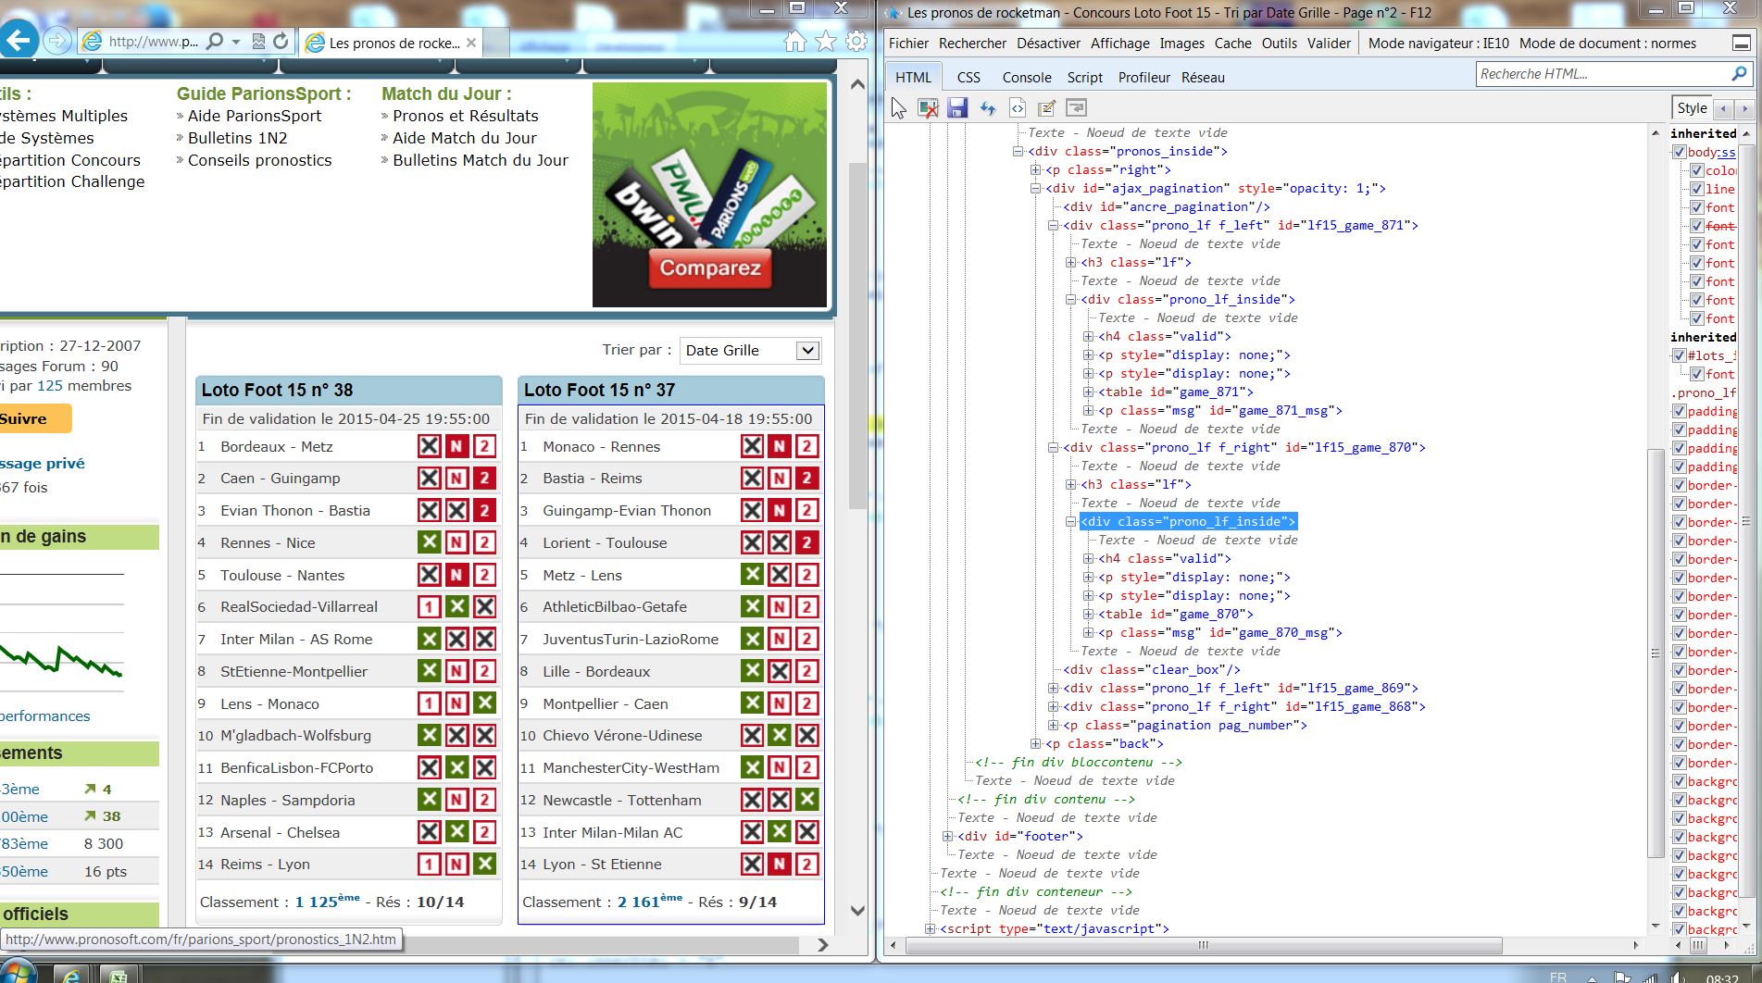
Task: Click the red 2 box for Bastia - Reims
Action: point(806,479)
